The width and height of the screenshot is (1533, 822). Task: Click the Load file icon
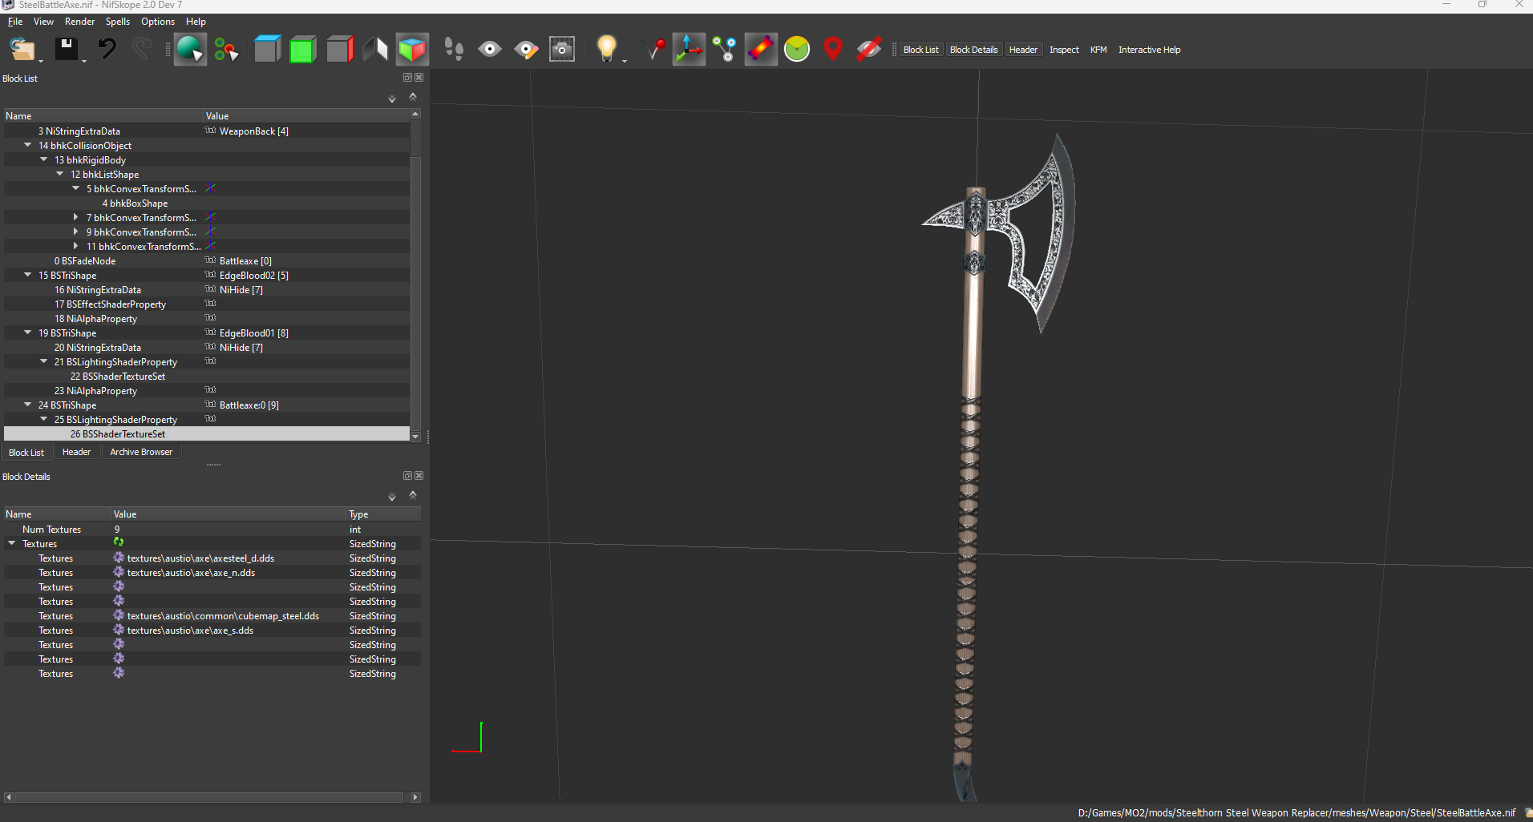tap(22, 50)
